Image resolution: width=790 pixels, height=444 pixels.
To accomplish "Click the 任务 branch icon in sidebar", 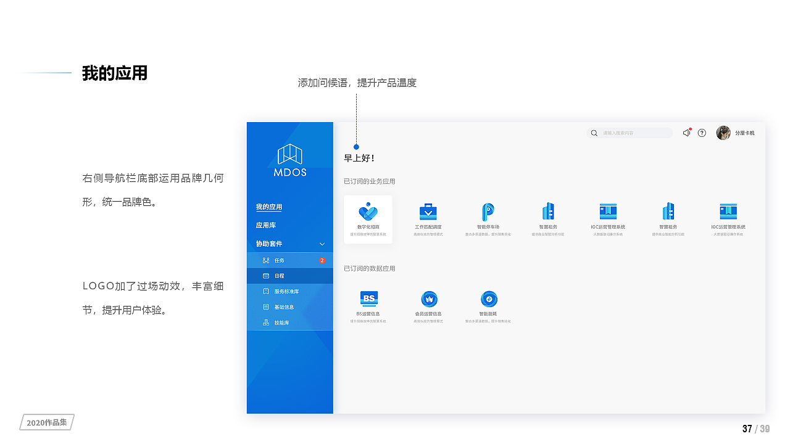I will 266,260.
